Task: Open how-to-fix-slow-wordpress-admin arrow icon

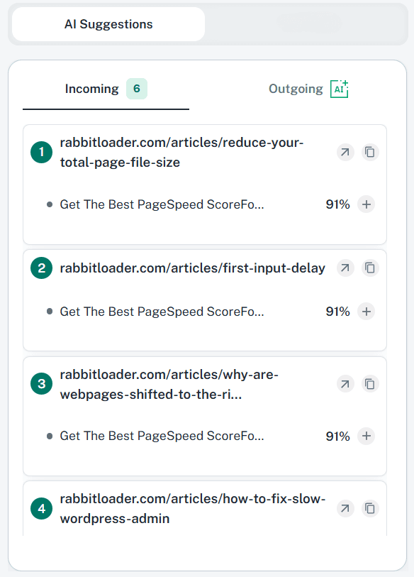Action: pyautogui.click(x=345, y=509)
